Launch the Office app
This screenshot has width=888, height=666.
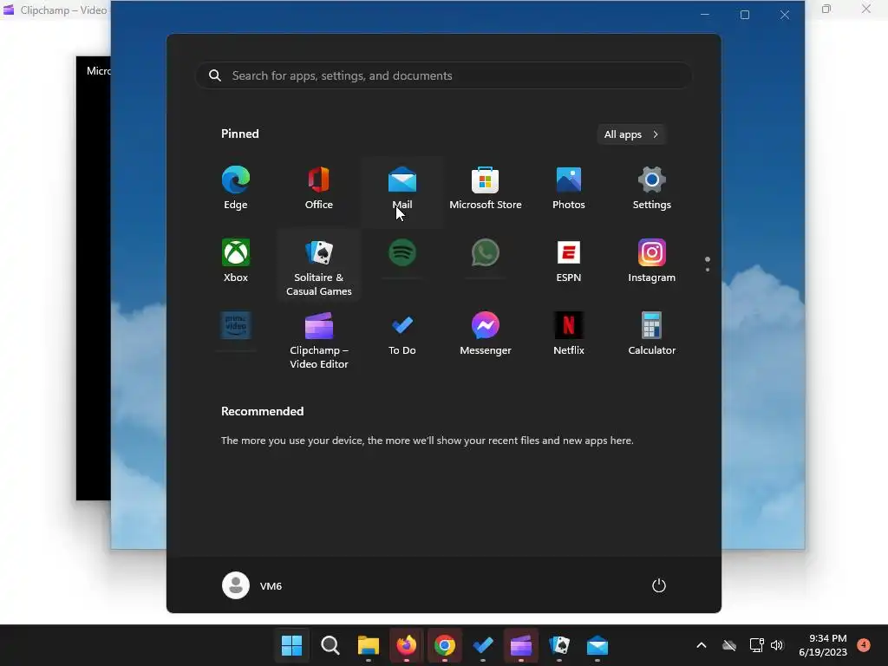tap(319, 189)
